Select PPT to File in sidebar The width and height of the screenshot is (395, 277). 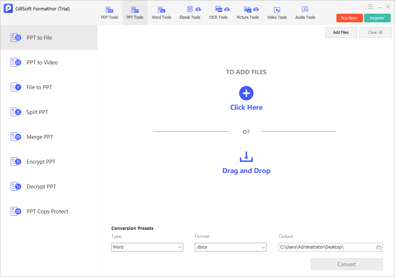click(49, 37)
